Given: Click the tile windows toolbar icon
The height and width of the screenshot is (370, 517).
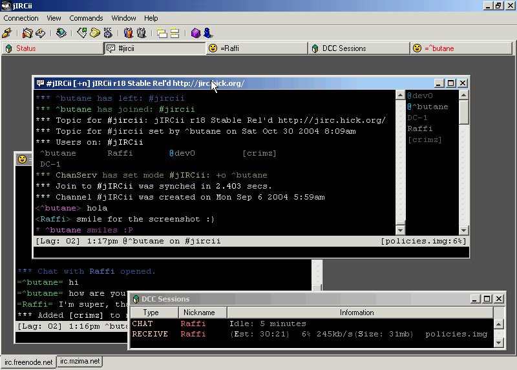Looking at the screenshot, I should (x=174, y=34).
